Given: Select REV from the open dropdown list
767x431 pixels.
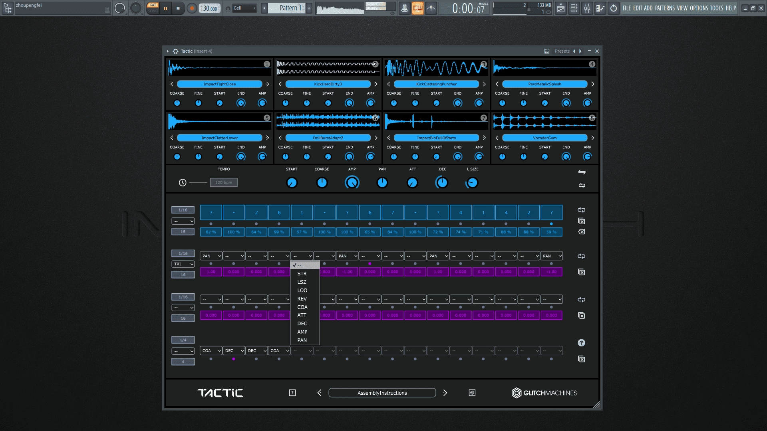Looking at the screenshot, I should click(305, 299).
